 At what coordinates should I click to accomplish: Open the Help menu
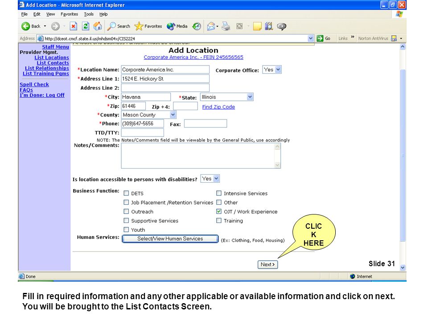[x=103, y=14]
